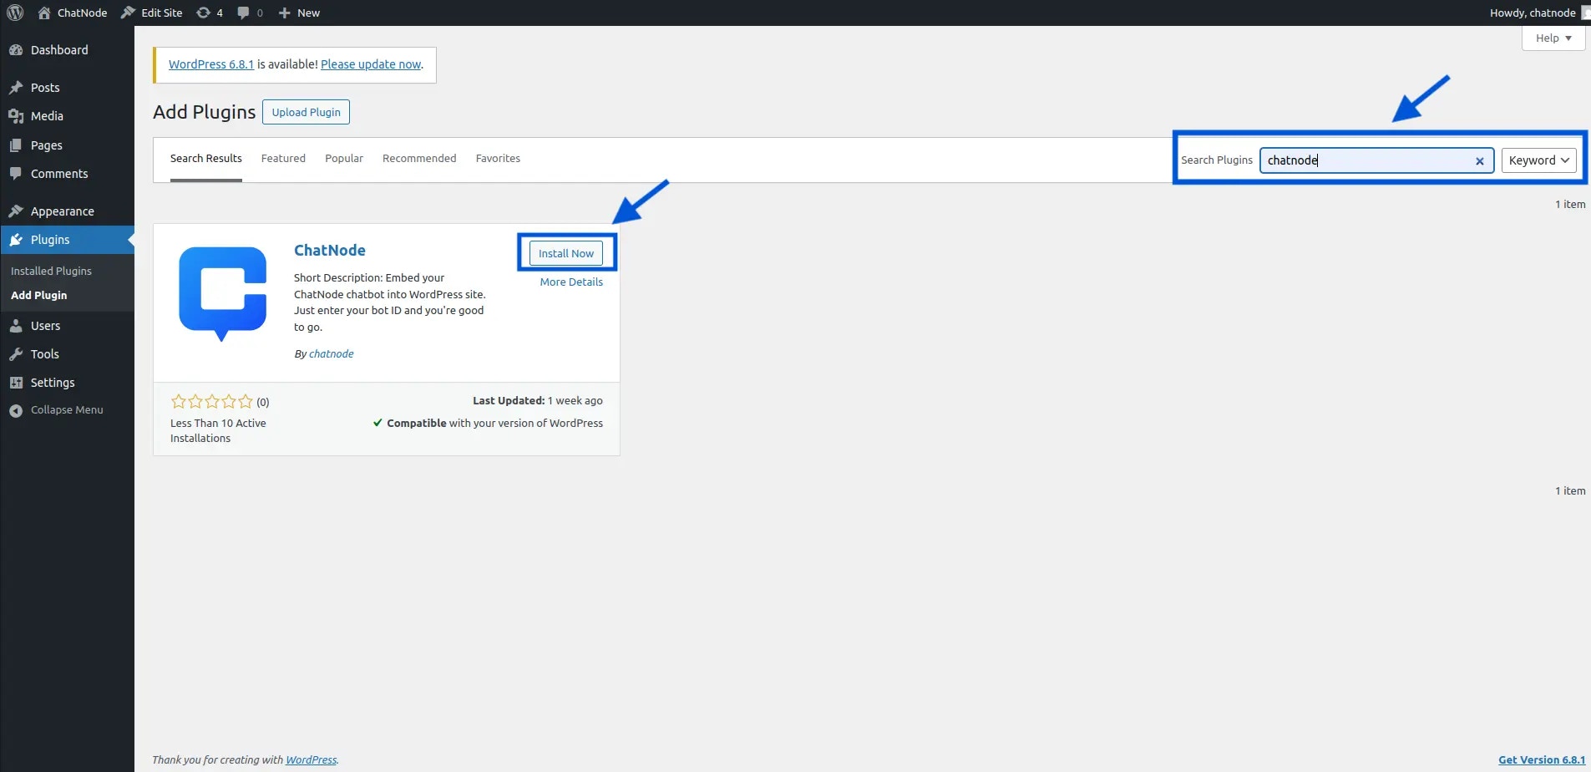Viewport: 1591px width, 772px height.
Task: Switch to the Search Results tab
Action: point(206,159)
